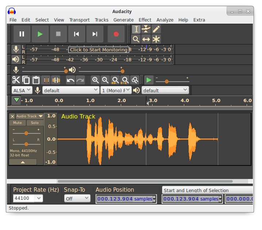The height and width of the screenshot is (230, 262).
Task: Click to Start Monitoring on recording meter
Action: click(x=99, y=50)
